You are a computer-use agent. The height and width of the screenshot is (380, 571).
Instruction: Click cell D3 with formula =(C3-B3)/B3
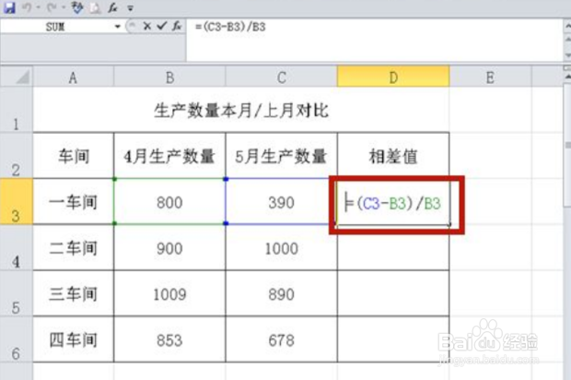coord(393,202)
